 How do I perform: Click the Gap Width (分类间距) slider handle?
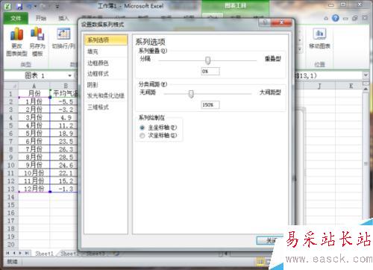tap(191, 94)
